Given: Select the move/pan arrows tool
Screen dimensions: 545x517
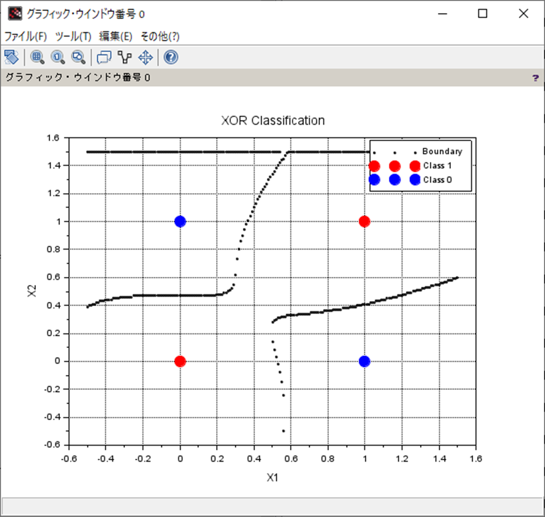Looking at the screenshot, I should pos(145,57).
